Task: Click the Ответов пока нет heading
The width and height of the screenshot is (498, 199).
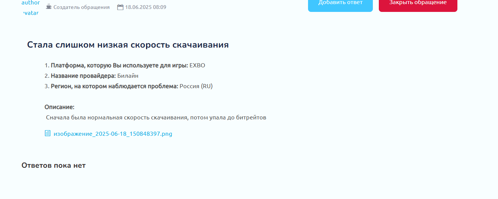Action: click(54, 166)
